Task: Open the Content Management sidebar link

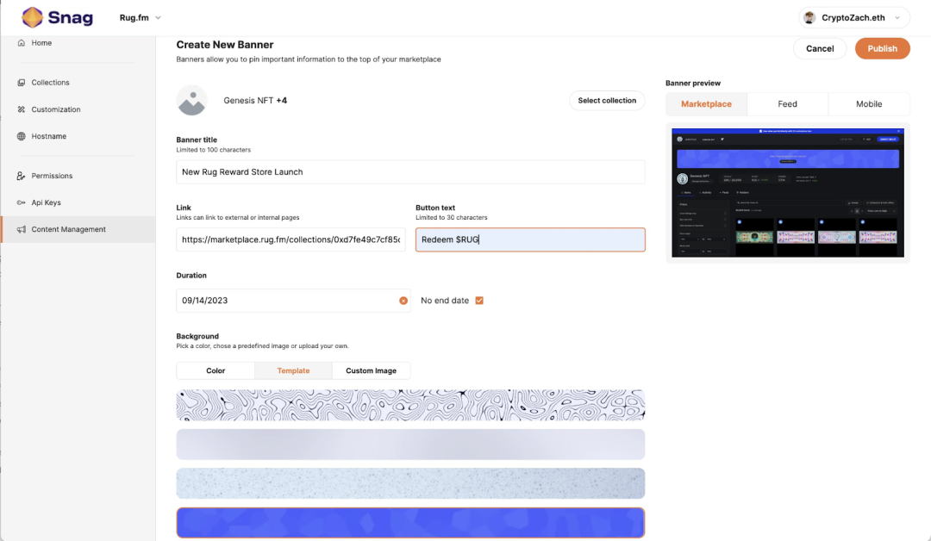Action: [78, 229]
